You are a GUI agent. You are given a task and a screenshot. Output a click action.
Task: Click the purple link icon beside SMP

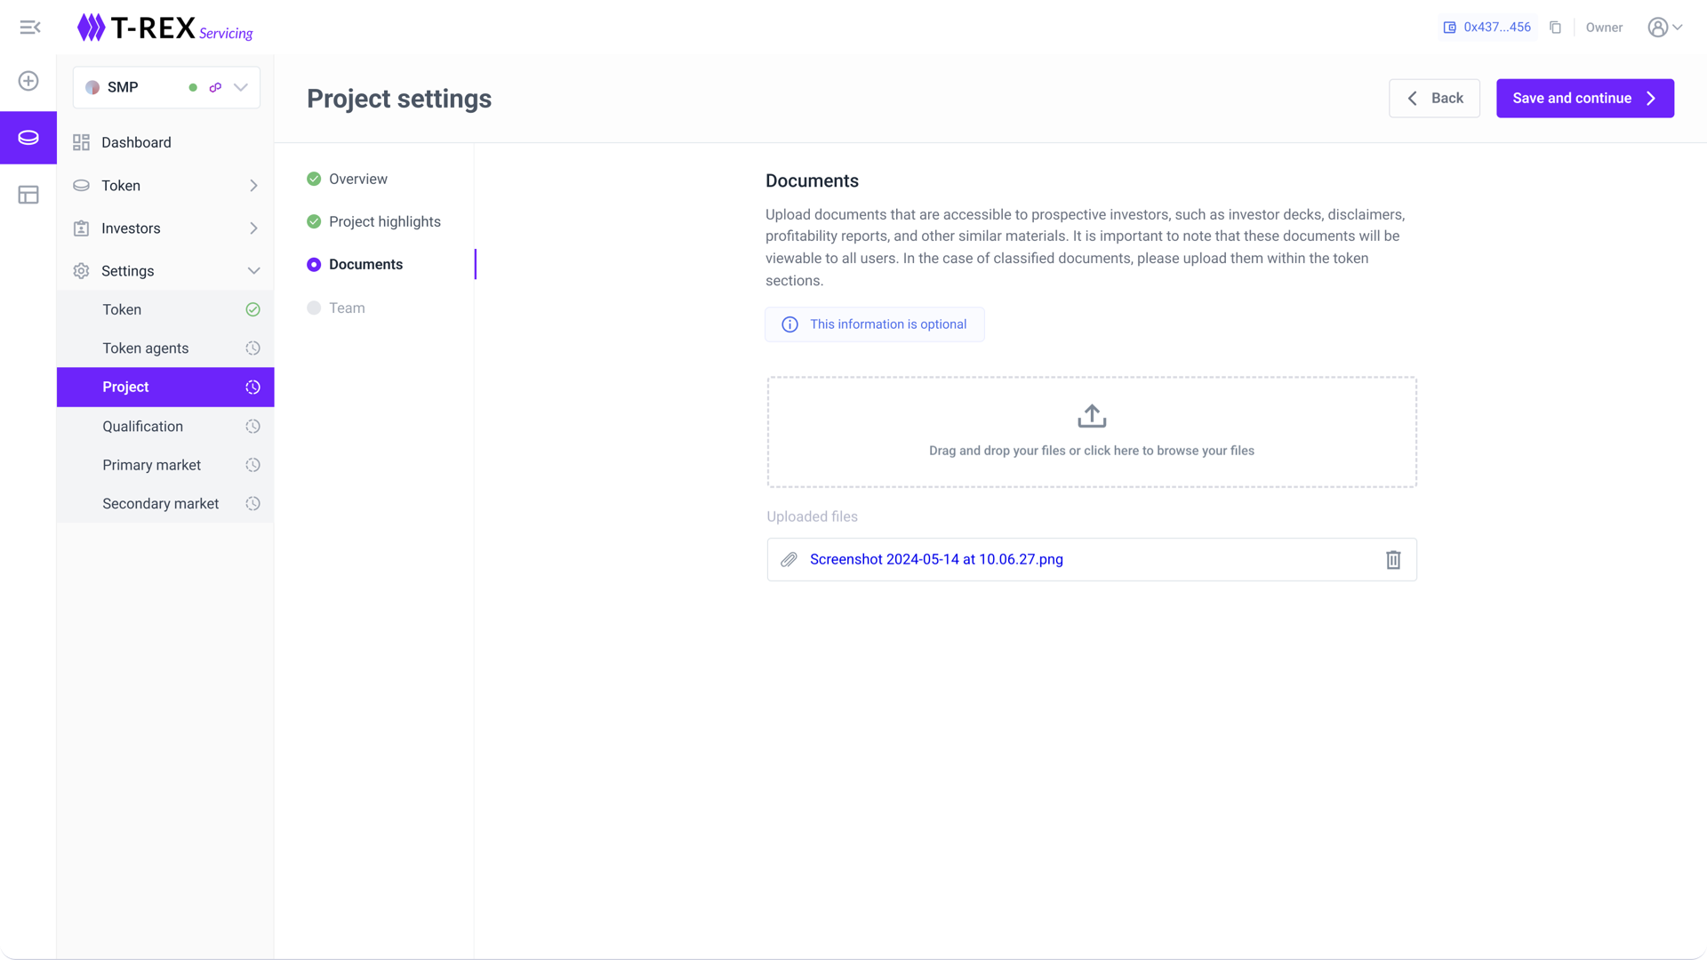coord(215,87)
